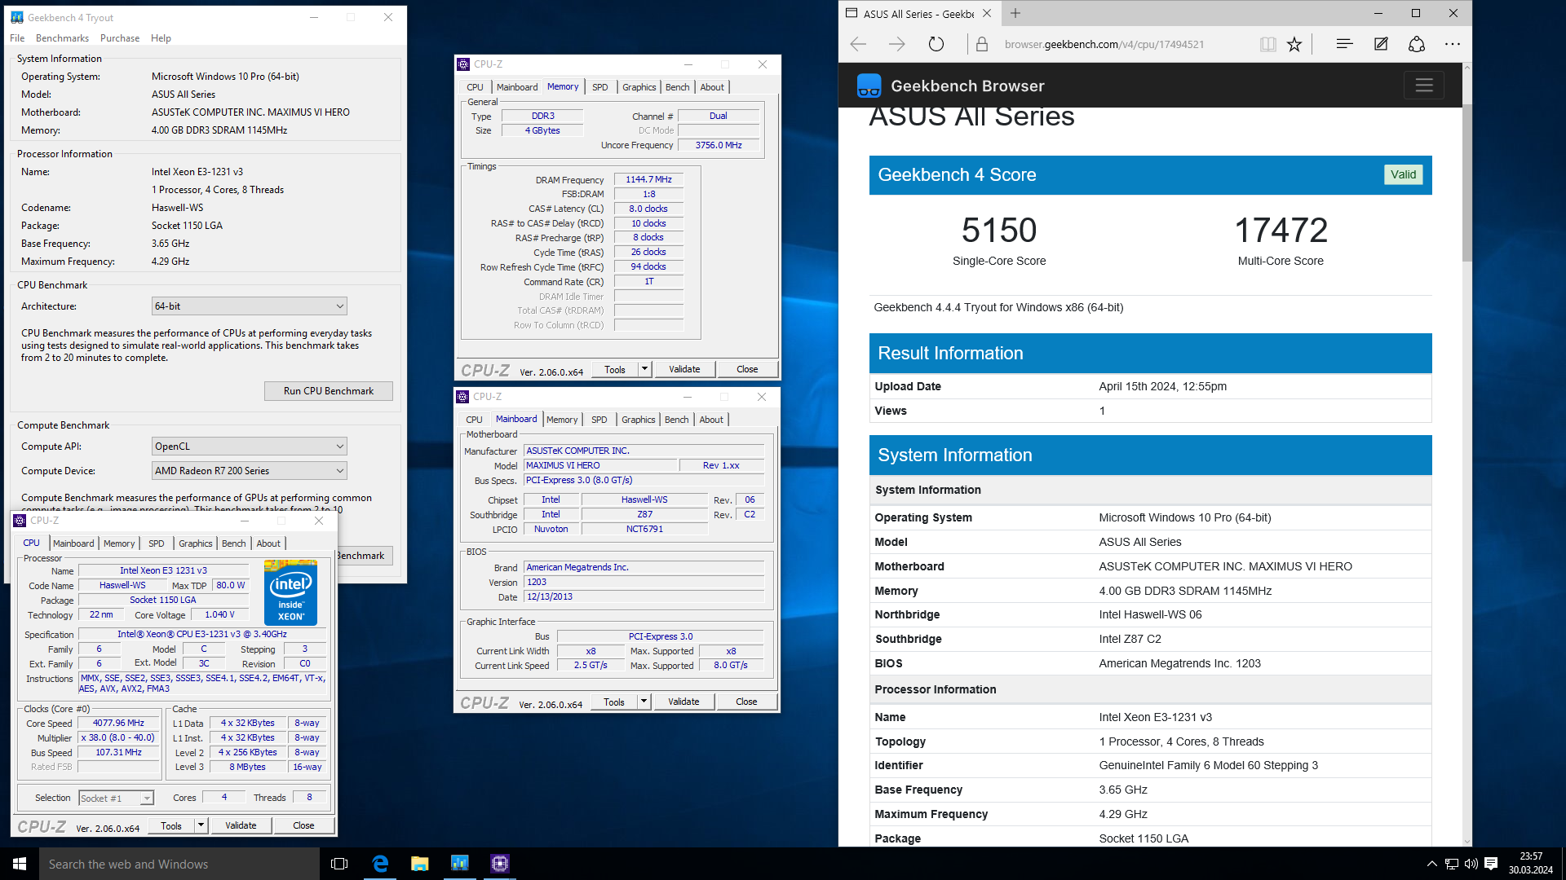Make a Web Note in Edge
Image resolution: width=1566 pixels, height=880 pixels.
(x=1381, y=44)
